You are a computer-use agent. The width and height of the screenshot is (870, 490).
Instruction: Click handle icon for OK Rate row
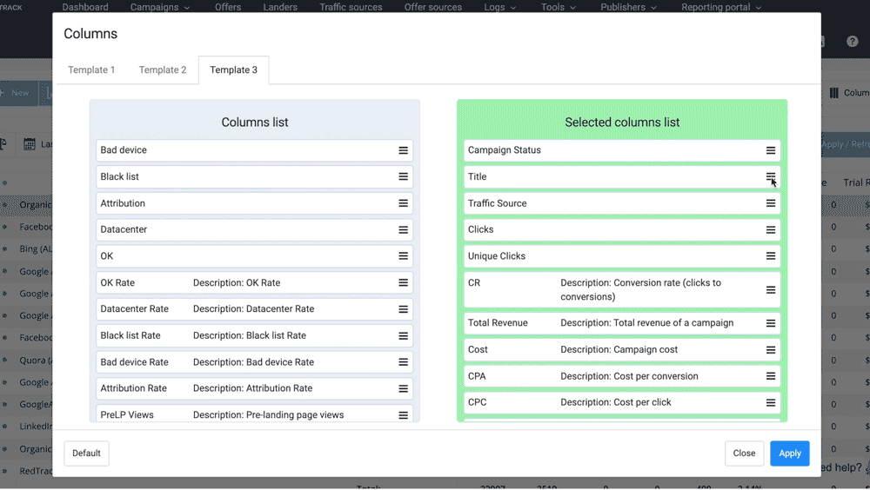[403, 282]
